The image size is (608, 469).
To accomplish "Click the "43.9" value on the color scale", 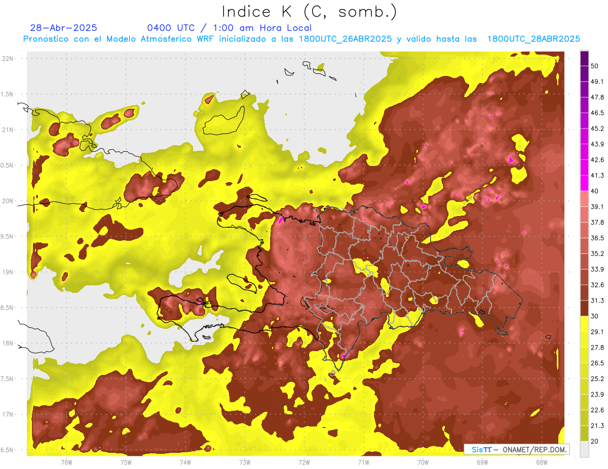I will tap(597, 144).
